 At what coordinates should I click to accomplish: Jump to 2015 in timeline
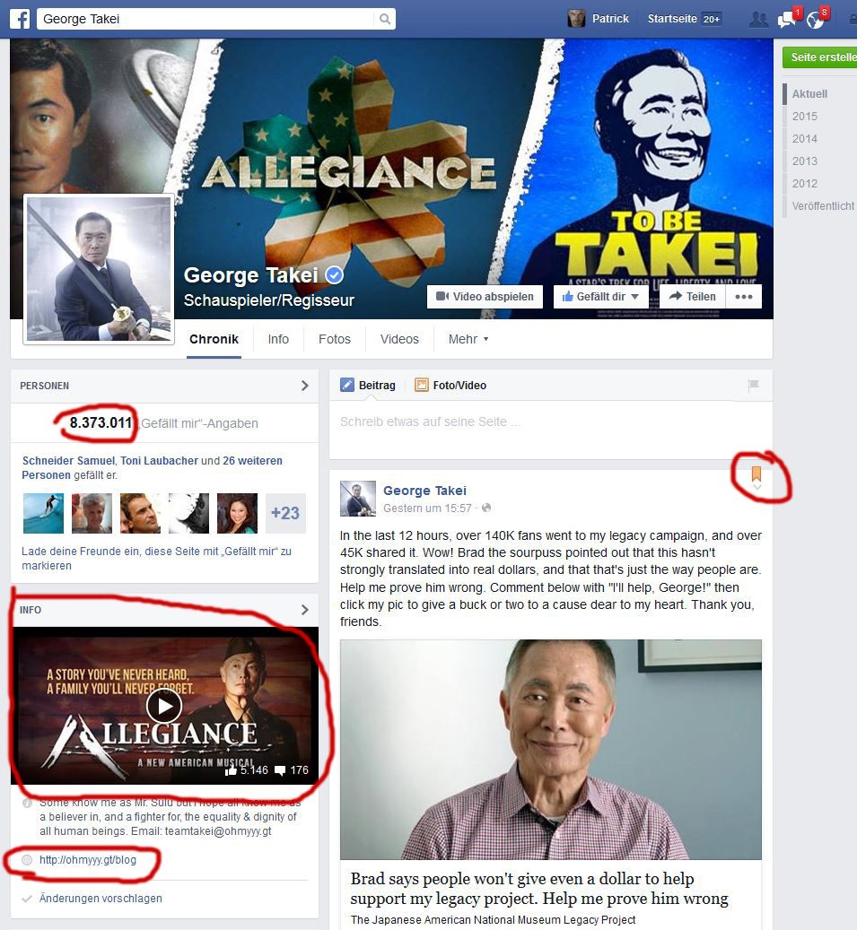pyautogui.click(x=805, y=117)
